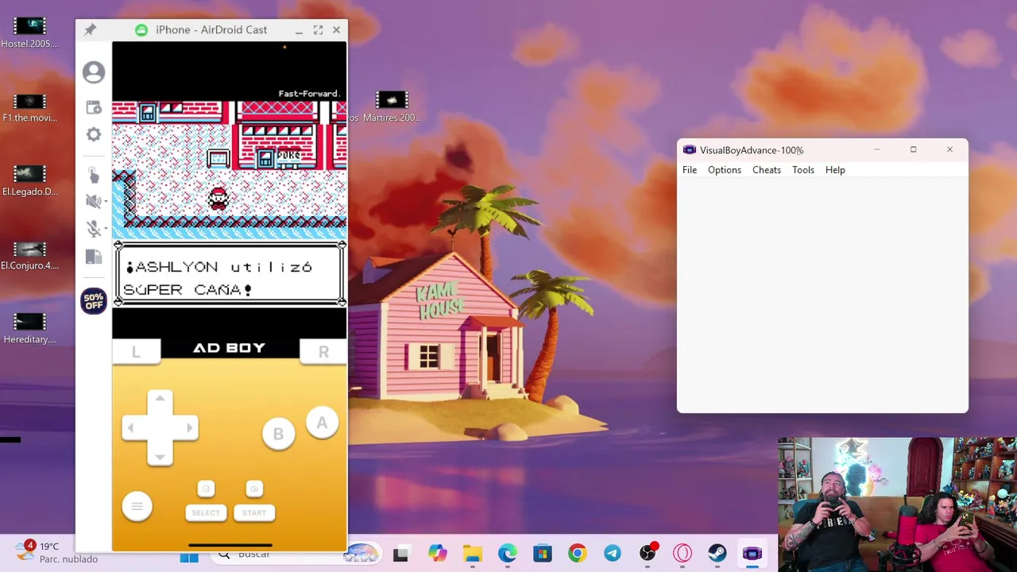This screenshot has width=1017, height=572.
Task: Open OBS Studio from the taskbar
Action: pyautogui.click(x=648, y=554)
